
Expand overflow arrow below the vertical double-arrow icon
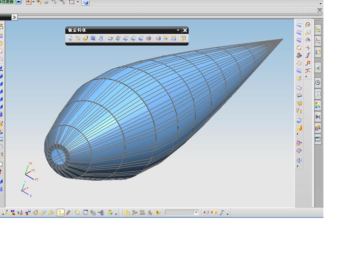point(297,166)
